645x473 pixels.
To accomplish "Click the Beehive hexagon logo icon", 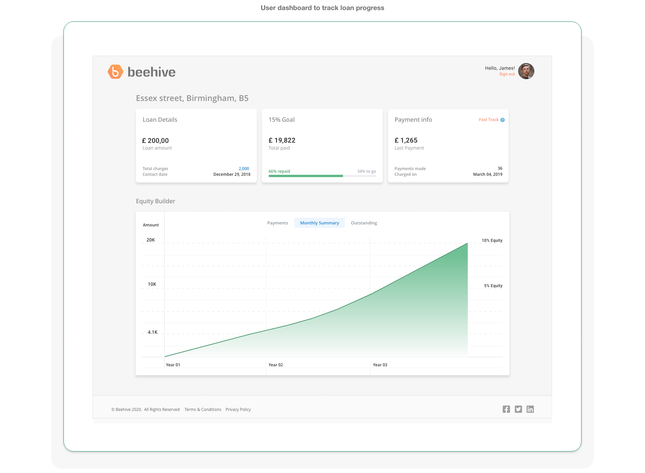I will 115,72.
